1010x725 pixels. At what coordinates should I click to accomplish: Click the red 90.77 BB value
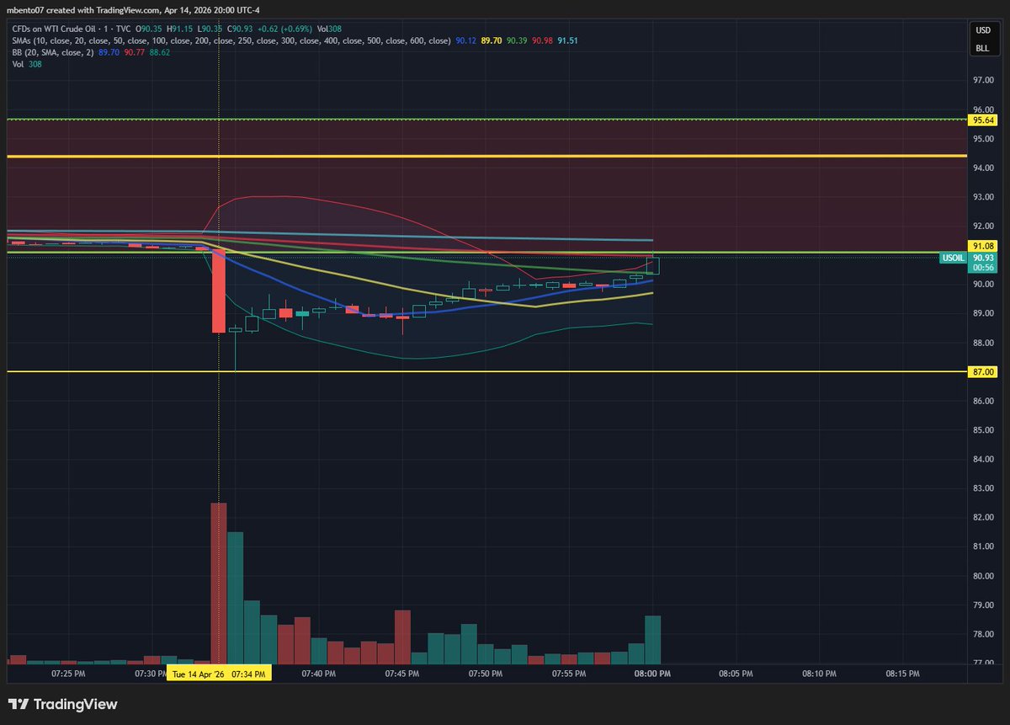(x=134, y=52)
